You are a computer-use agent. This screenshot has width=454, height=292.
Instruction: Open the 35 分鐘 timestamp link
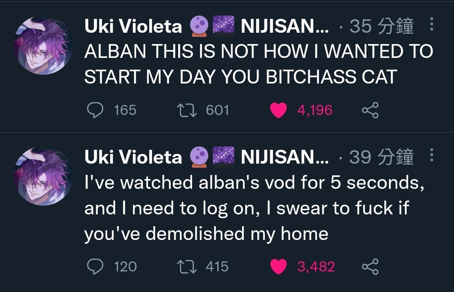[382, 26]
